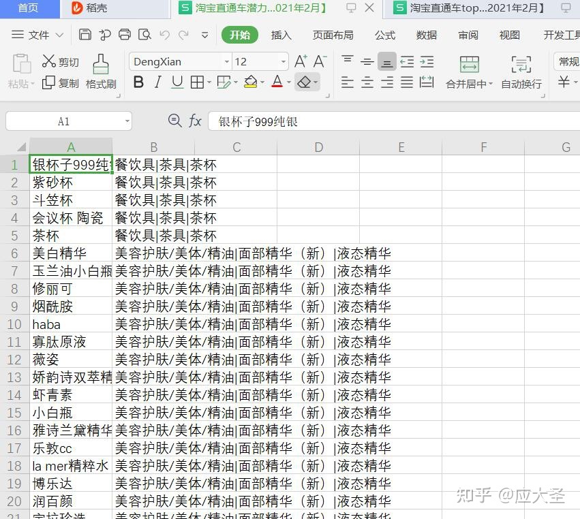
Task: Open the 数据 ribbon tab
Action: pyautogui.click(x=427, y=35)
